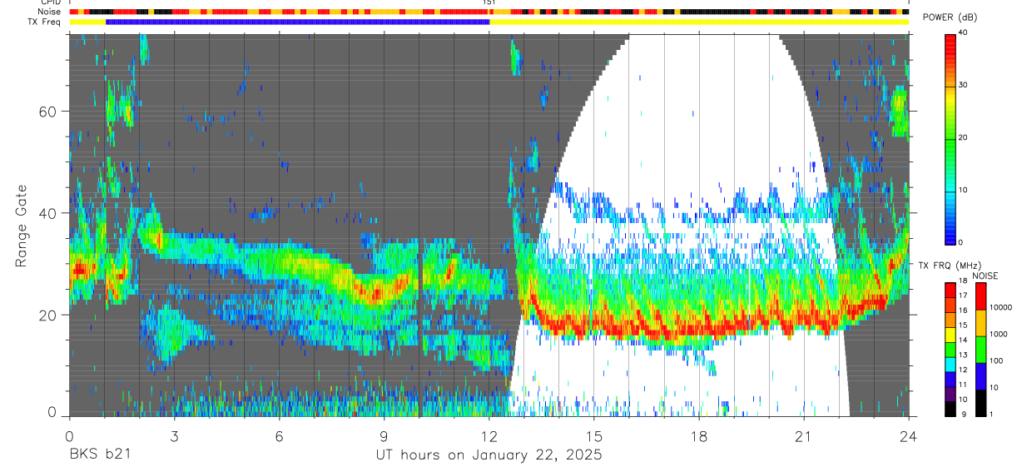
Task: Click the 40 tick on the power colorbar
Action: pyautogui.click(x=963, y=33)
